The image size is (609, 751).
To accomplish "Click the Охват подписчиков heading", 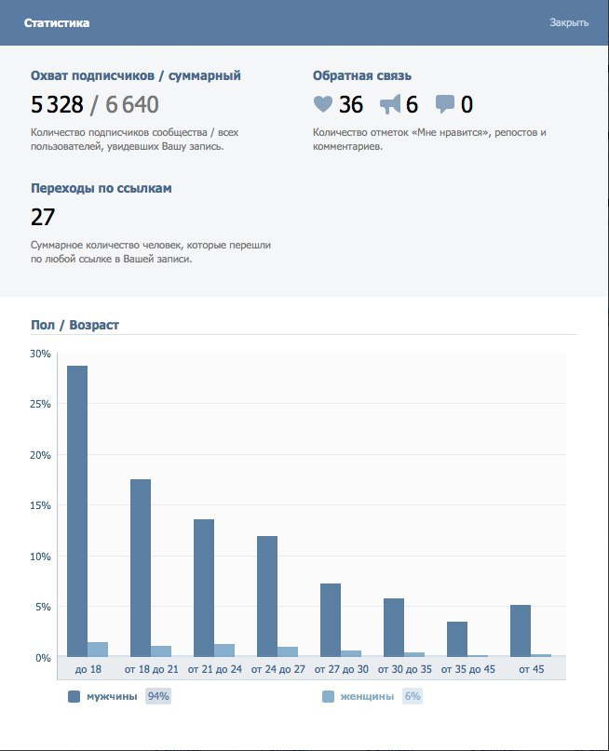I will click(92, 75).
